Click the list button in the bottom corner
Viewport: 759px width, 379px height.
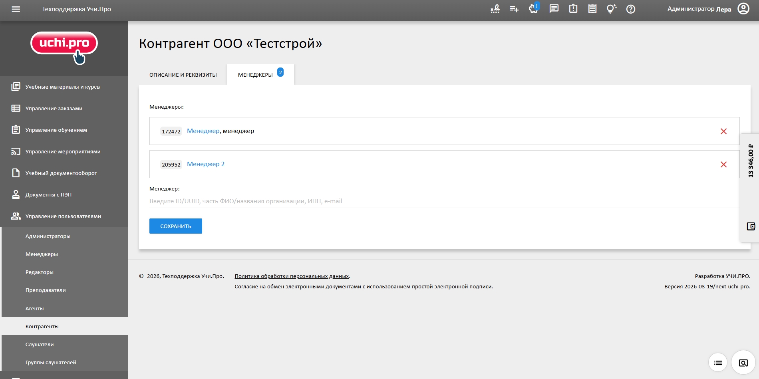pyautogui.click(x=718, y=362)
